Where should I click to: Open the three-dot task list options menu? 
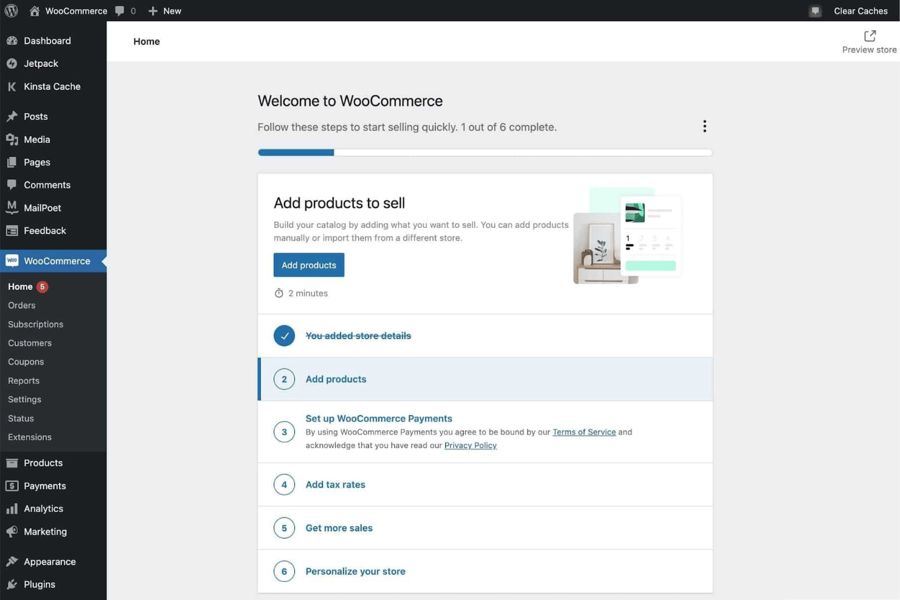[x=704, y=126]
